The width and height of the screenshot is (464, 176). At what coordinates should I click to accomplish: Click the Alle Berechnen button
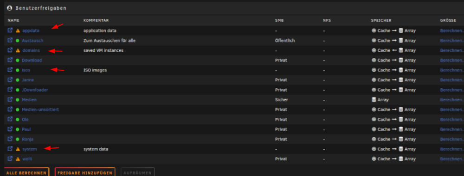26,173
